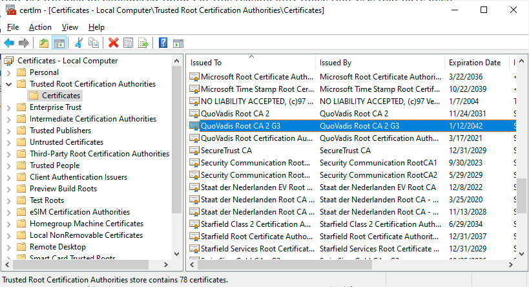The width and height of the screenshot is (529, 287).
Task: Click the 11/13/2028 expiration date cell
Action: point(467,212)
